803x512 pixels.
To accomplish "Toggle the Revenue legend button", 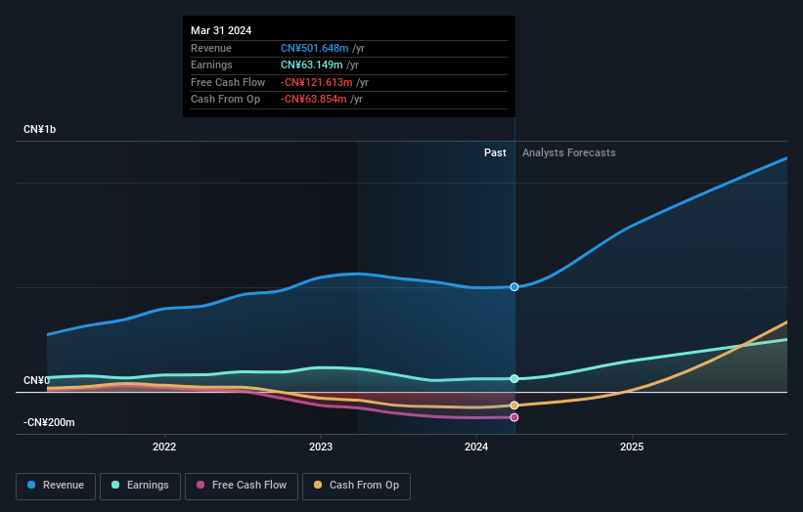I will (56, 486).
